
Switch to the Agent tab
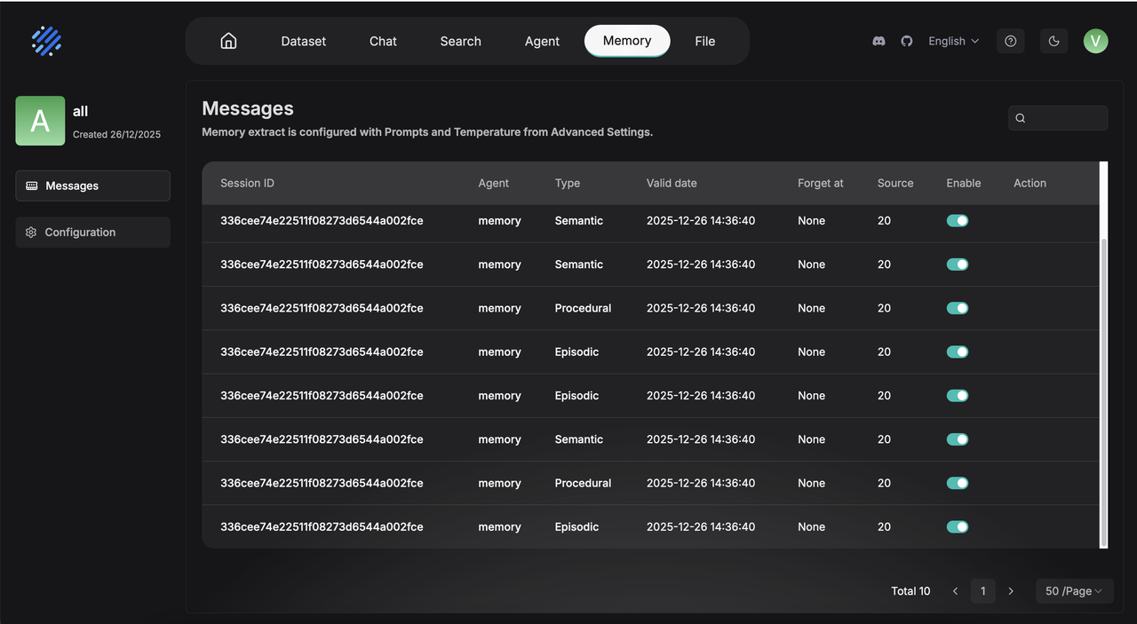(542, 41)
